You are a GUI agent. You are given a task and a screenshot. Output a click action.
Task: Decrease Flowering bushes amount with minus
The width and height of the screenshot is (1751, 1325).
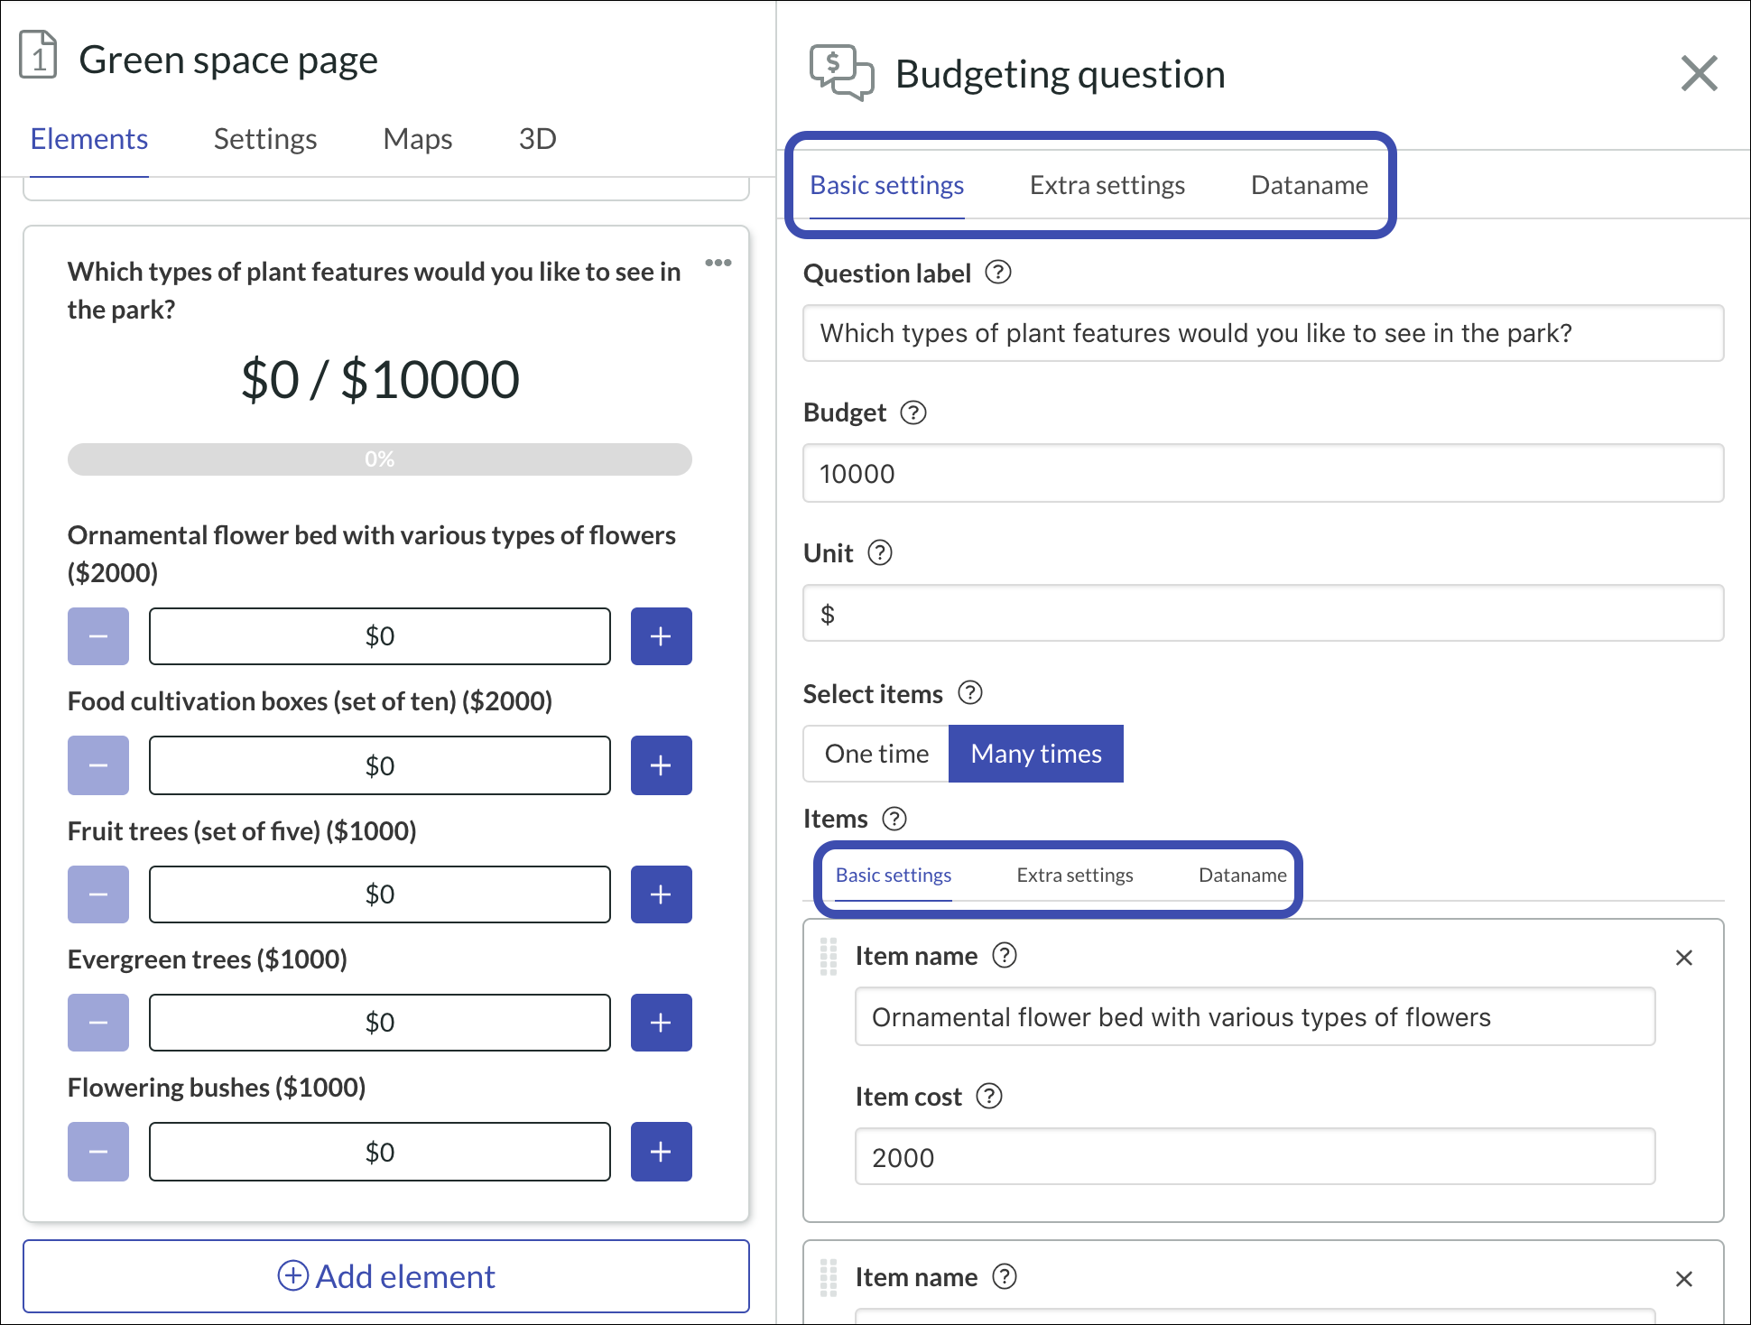point(98,1152)
